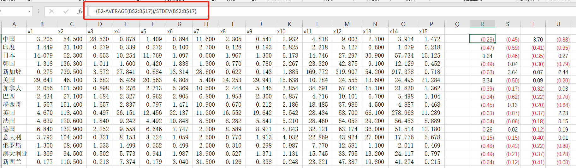This screenshot has width=576, height=168.
Task: Click the Cancel X icon in formula bar
Action: pos(51,11)
